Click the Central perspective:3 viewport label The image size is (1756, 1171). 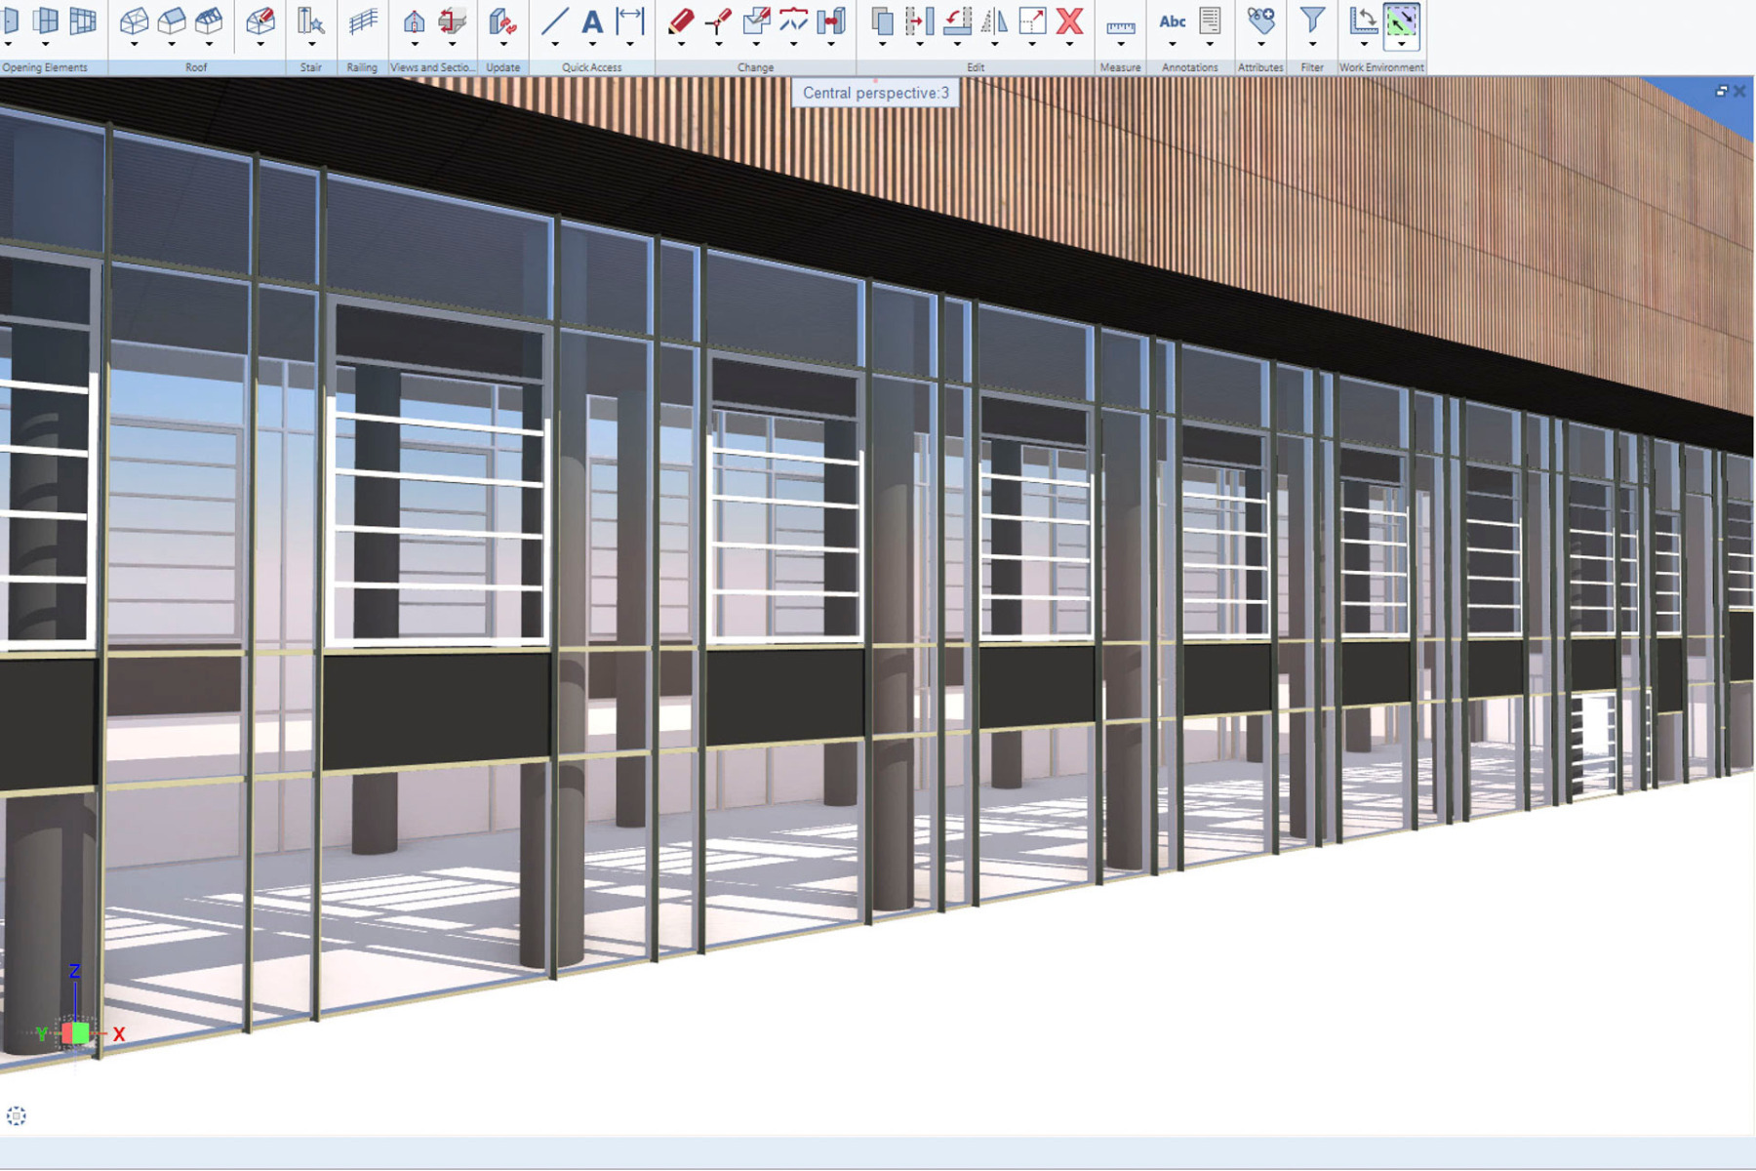pyautogui.click(x=875, y=93)
